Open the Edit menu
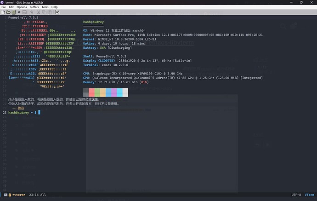 [x=11, y=7]
